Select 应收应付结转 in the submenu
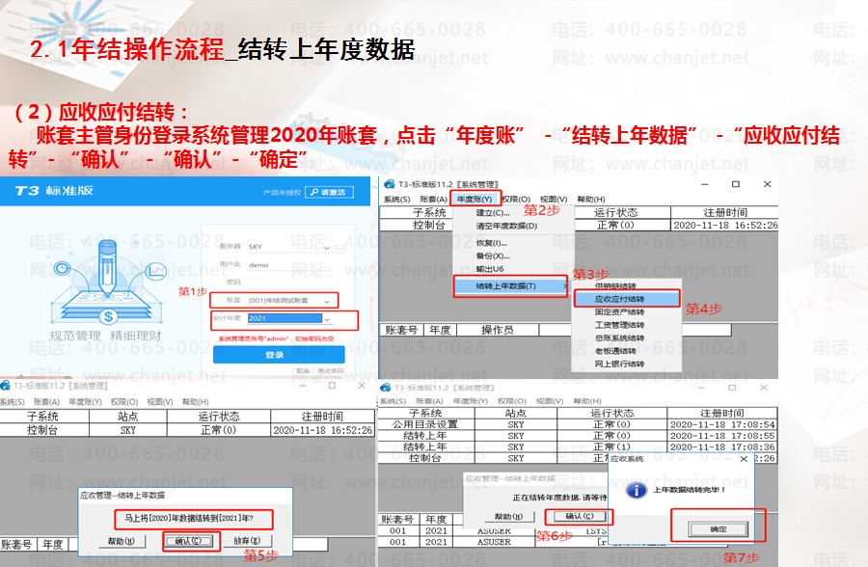868x567 pixels. click(x=626, y=299)
